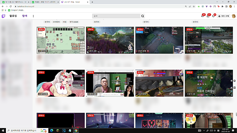The height and width of the screenshot is (133, 237).
Task: Open notifications showing 21 badge
Action: click(x=208, y=16)
